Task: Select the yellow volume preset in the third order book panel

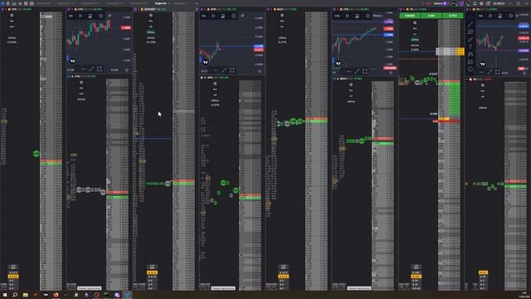Action: (152, 272)
